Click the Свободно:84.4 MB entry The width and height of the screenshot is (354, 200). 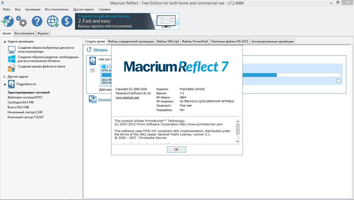click(21, 102)
